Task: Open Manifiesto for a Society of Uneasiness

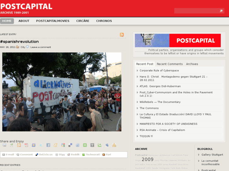Action: click(169, 124)
